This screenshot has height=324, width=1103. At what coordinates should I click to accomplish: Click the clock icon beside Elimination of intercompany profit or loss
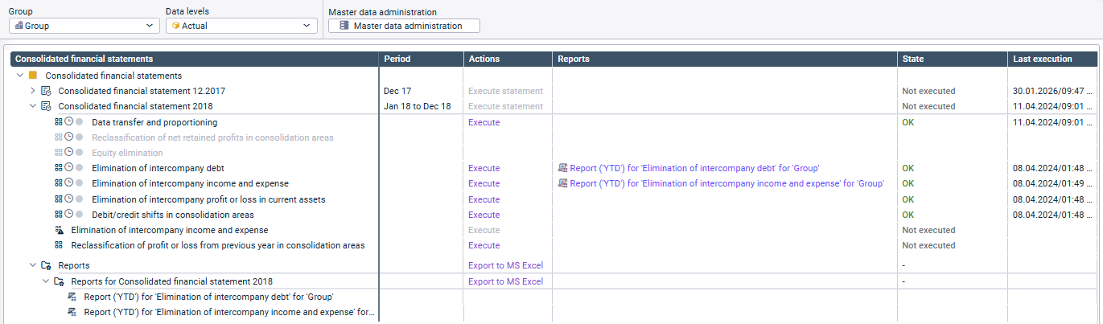68,199
